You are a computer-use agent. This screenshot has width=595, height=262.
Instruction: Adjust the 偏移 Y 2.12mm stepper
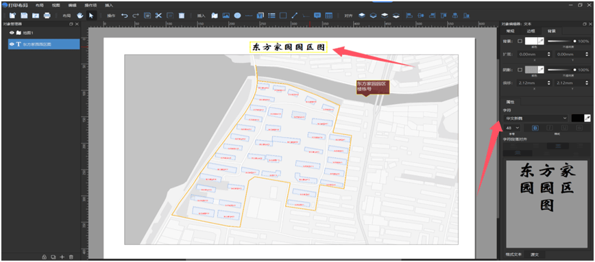point(586,83)
